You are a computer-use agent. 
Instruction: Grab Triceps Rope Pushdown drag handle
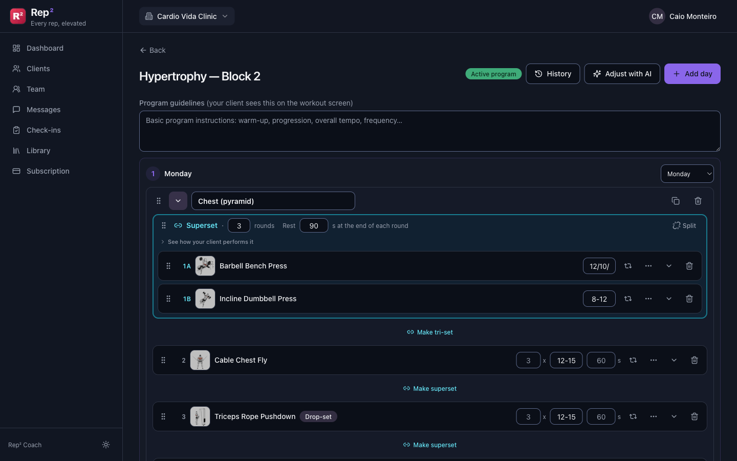point(163,416)
